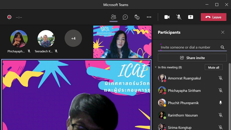Click the Invite someone search field

pyautogui.click(x=189, y=47)
